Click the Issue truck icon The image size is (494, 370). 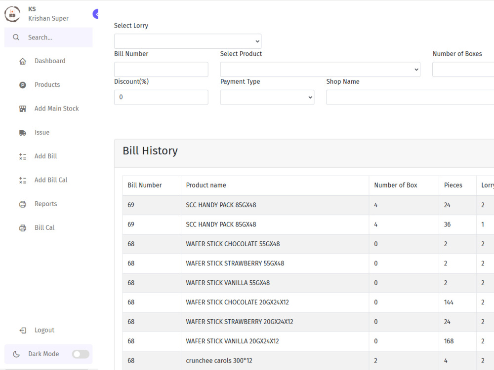coord(23,133)
